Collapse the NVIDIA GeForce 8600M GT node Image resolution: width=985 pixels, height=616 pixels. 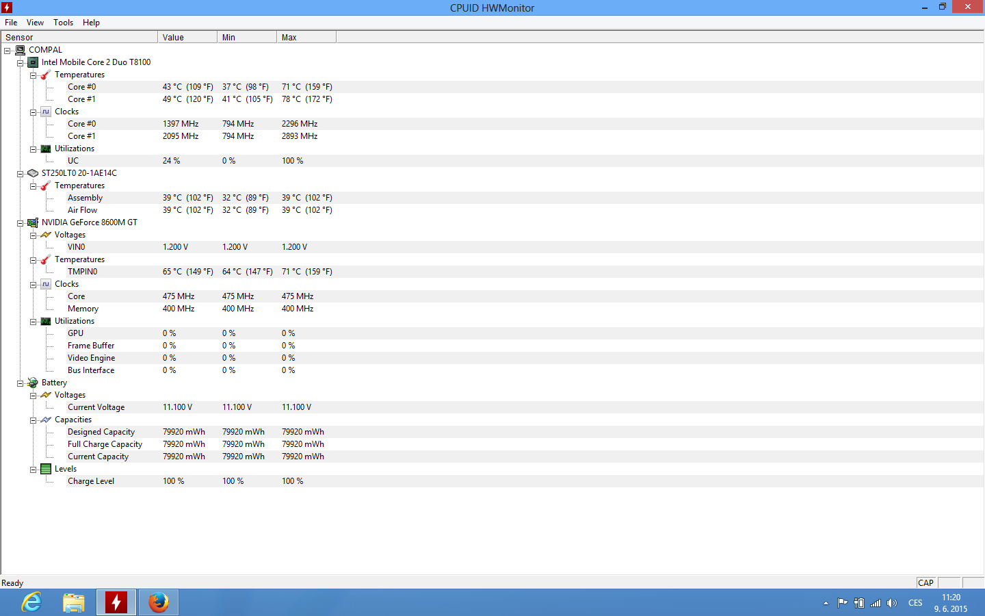click(x=21, y=223)
